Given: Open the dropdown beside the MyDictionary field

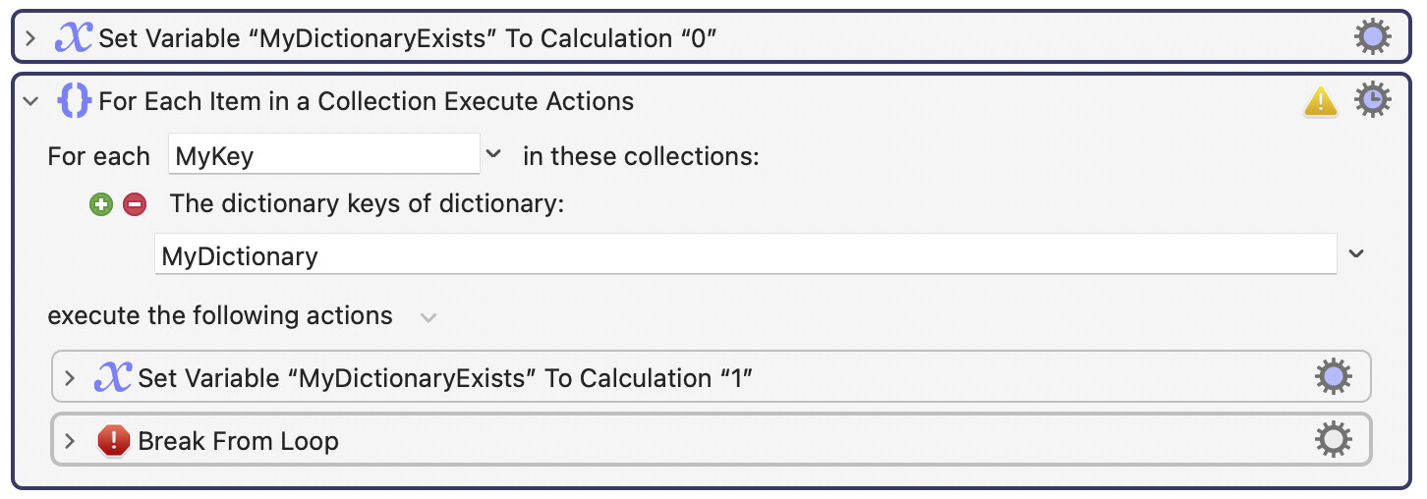Looking at the screenshot, I should pyautogui.click(x=1356, y=254).
